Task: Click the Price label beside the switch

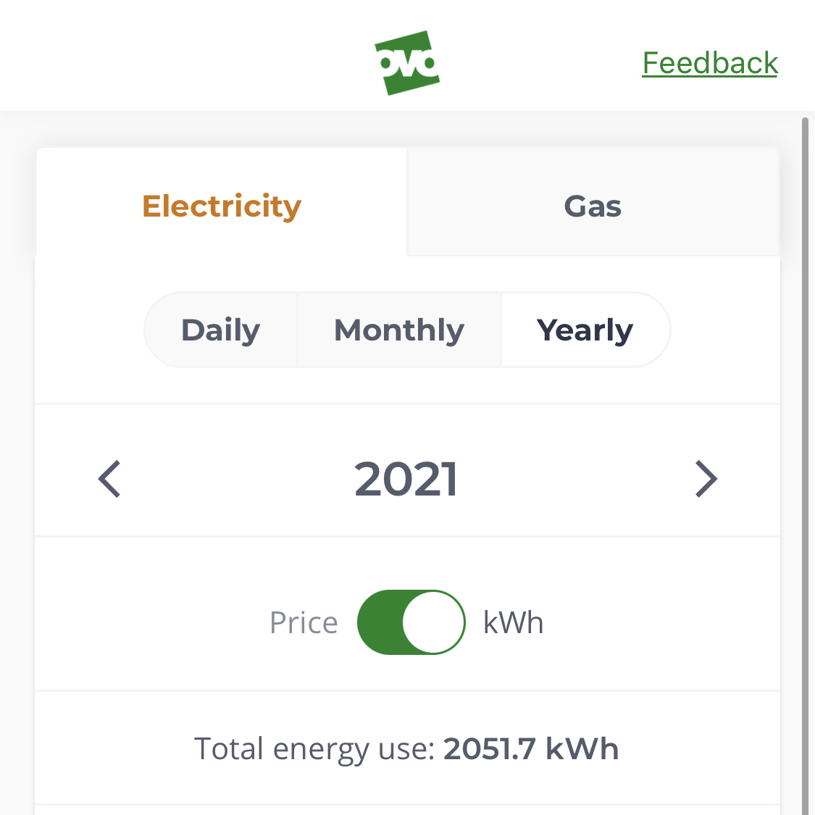Action: point(304,622)
